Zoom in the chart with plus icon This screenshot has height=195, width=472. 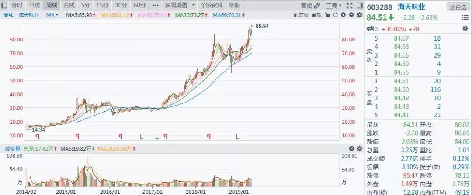pyautogui.click(x=344, y=15)
